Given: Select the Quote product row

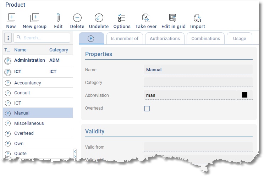Looking at the screenshot, I should tap(38, 154).
